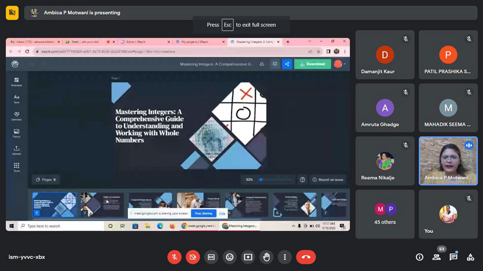Select Reema Nikalje participant tile
The height and width of the screenshot is (271, 483).
385,161
